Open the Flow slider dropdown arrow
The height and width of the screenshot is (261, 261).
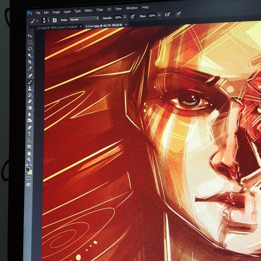tap(159, 16)
